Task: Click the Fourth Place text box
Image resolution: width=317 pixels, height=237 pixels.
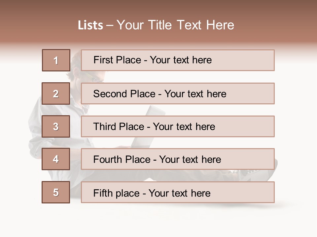Action: pyautogui.click(x=178, y=159)
